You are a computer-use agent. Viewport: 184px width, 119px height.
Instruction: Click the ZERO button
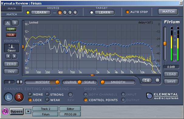[11, 64]
